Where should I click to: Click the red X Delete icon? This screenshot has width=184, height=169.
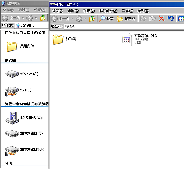point(162,19)
